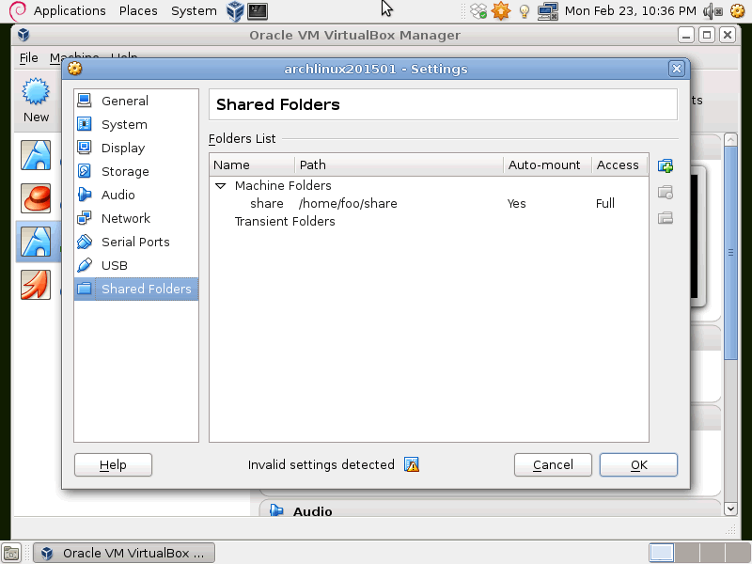Image resolution: width=752 pixels, height=564 pixels.
Task: Close the Settings dialog with the X
Action: click(x=676, y=69)
